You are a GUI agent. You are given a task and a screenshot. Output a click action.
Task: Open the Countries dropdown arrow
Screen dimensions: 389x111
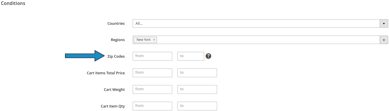[384, 23]
